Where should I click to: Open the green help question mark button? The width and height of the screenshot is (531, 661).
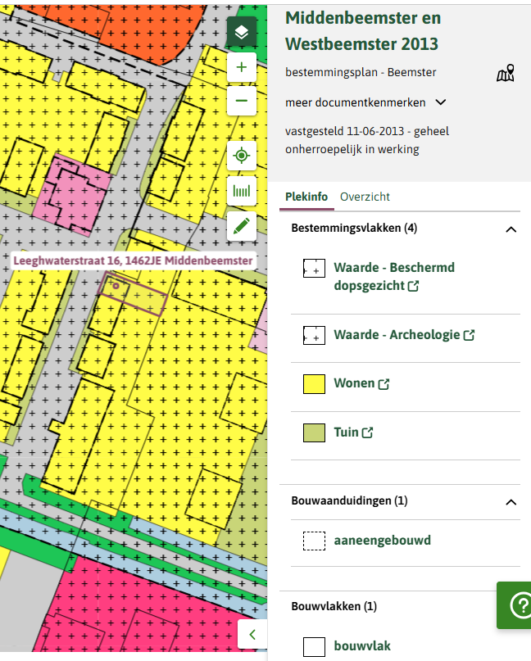[518, 605]
